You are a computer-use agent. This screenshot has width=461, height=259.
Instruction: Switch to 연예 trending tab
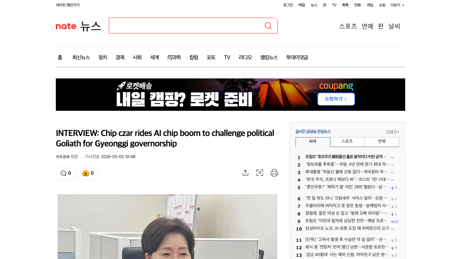(x=382, y=142)
